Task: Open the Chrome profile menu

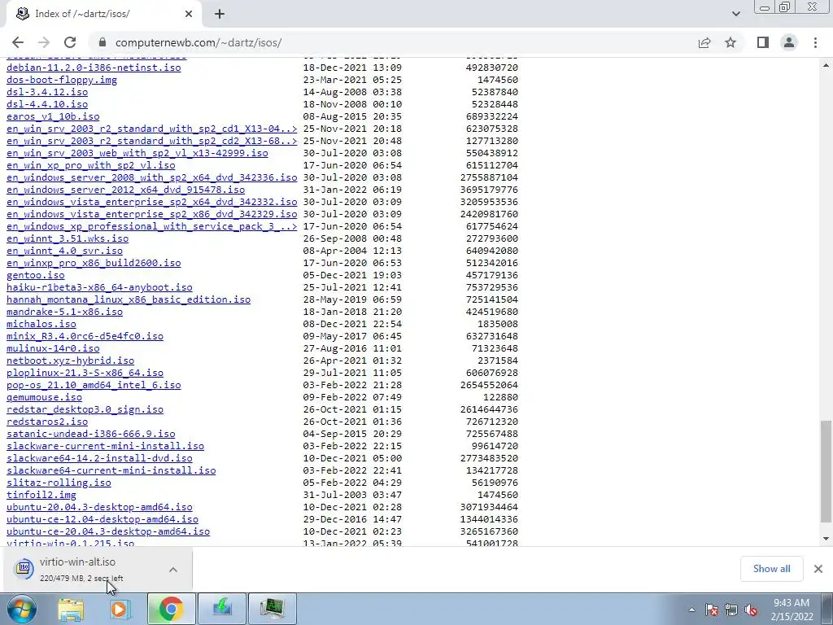Action: coord(789,42)
